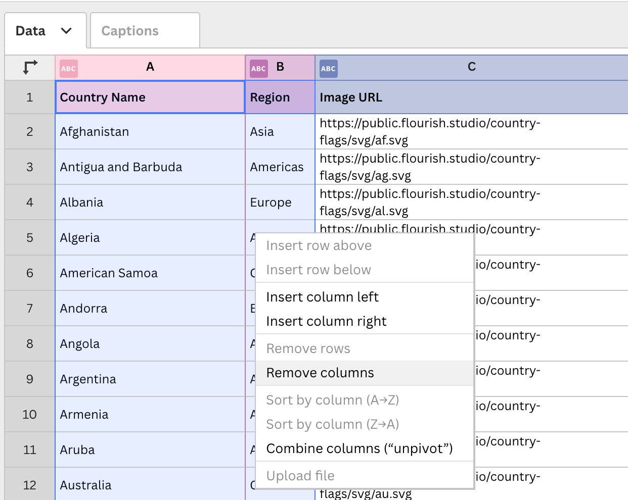Screen dimensions: 628x500
Task: Click the Europe cell for Andorra
Action: [x=252, y=308]
